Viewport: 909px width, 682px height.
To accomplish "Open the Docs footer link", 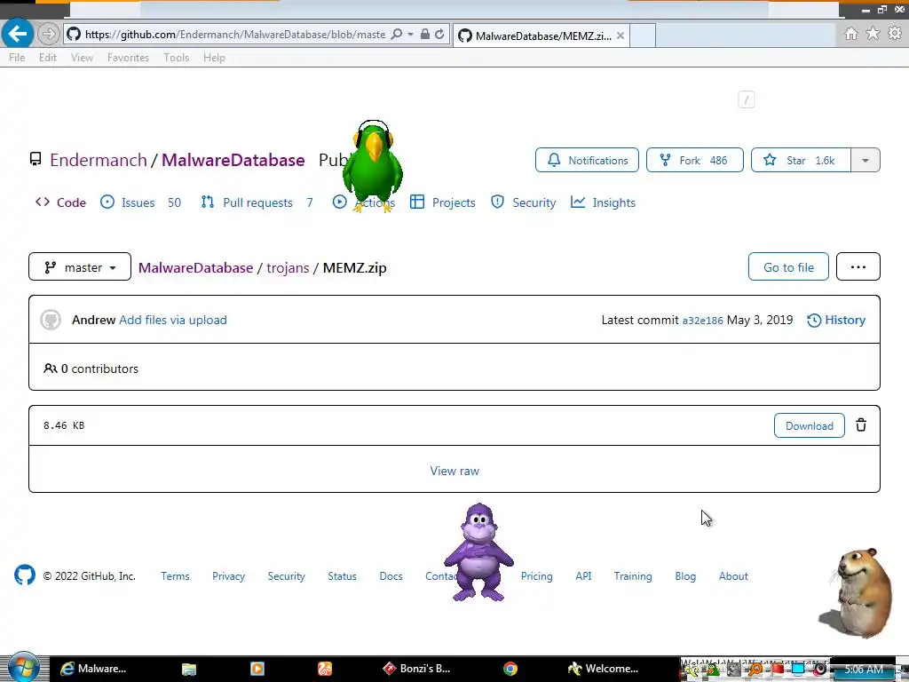I will [391, 575].
